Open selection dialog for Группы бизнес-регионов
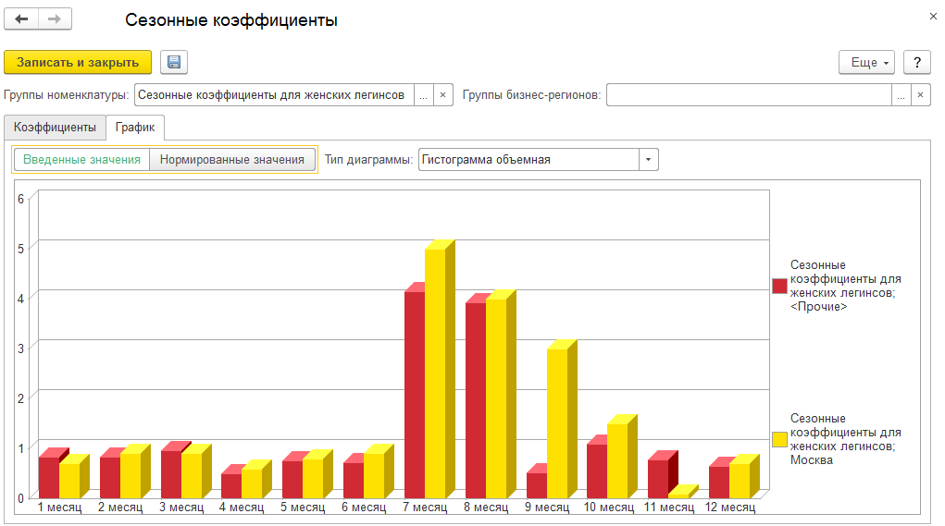 pos(901,95)
